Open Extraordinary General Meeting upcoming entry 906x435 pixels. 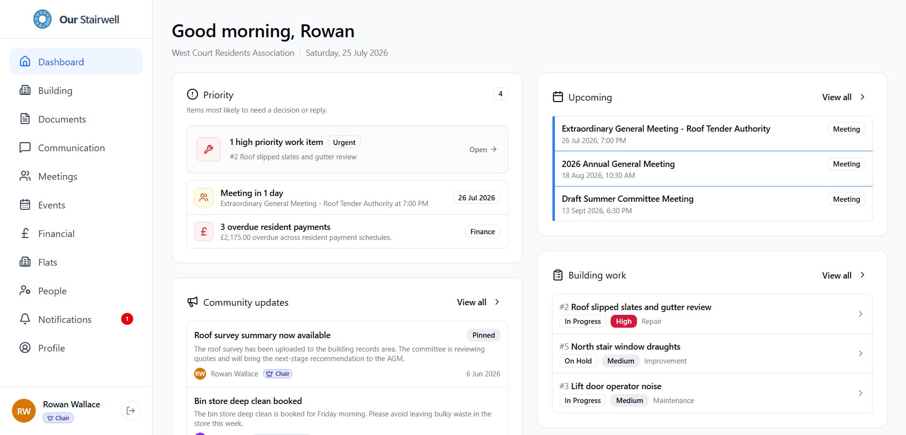pos(713,134)
